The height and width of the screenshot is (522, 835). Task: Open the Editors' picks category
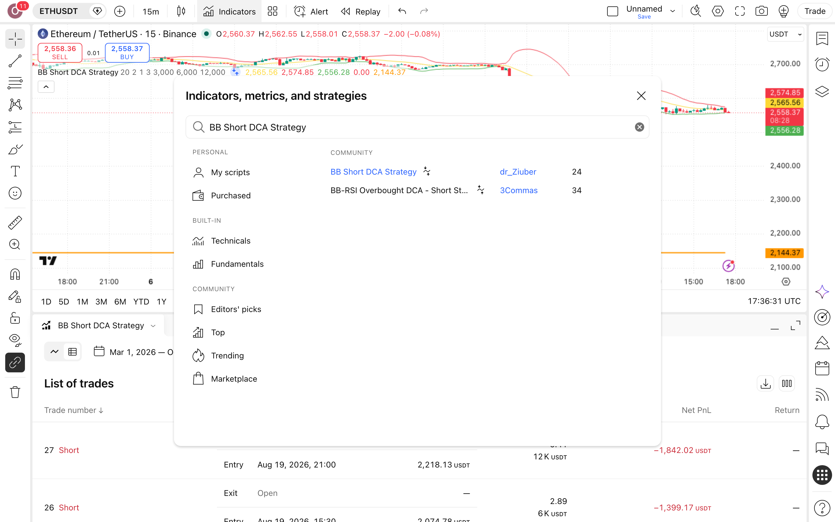[227, 309]
